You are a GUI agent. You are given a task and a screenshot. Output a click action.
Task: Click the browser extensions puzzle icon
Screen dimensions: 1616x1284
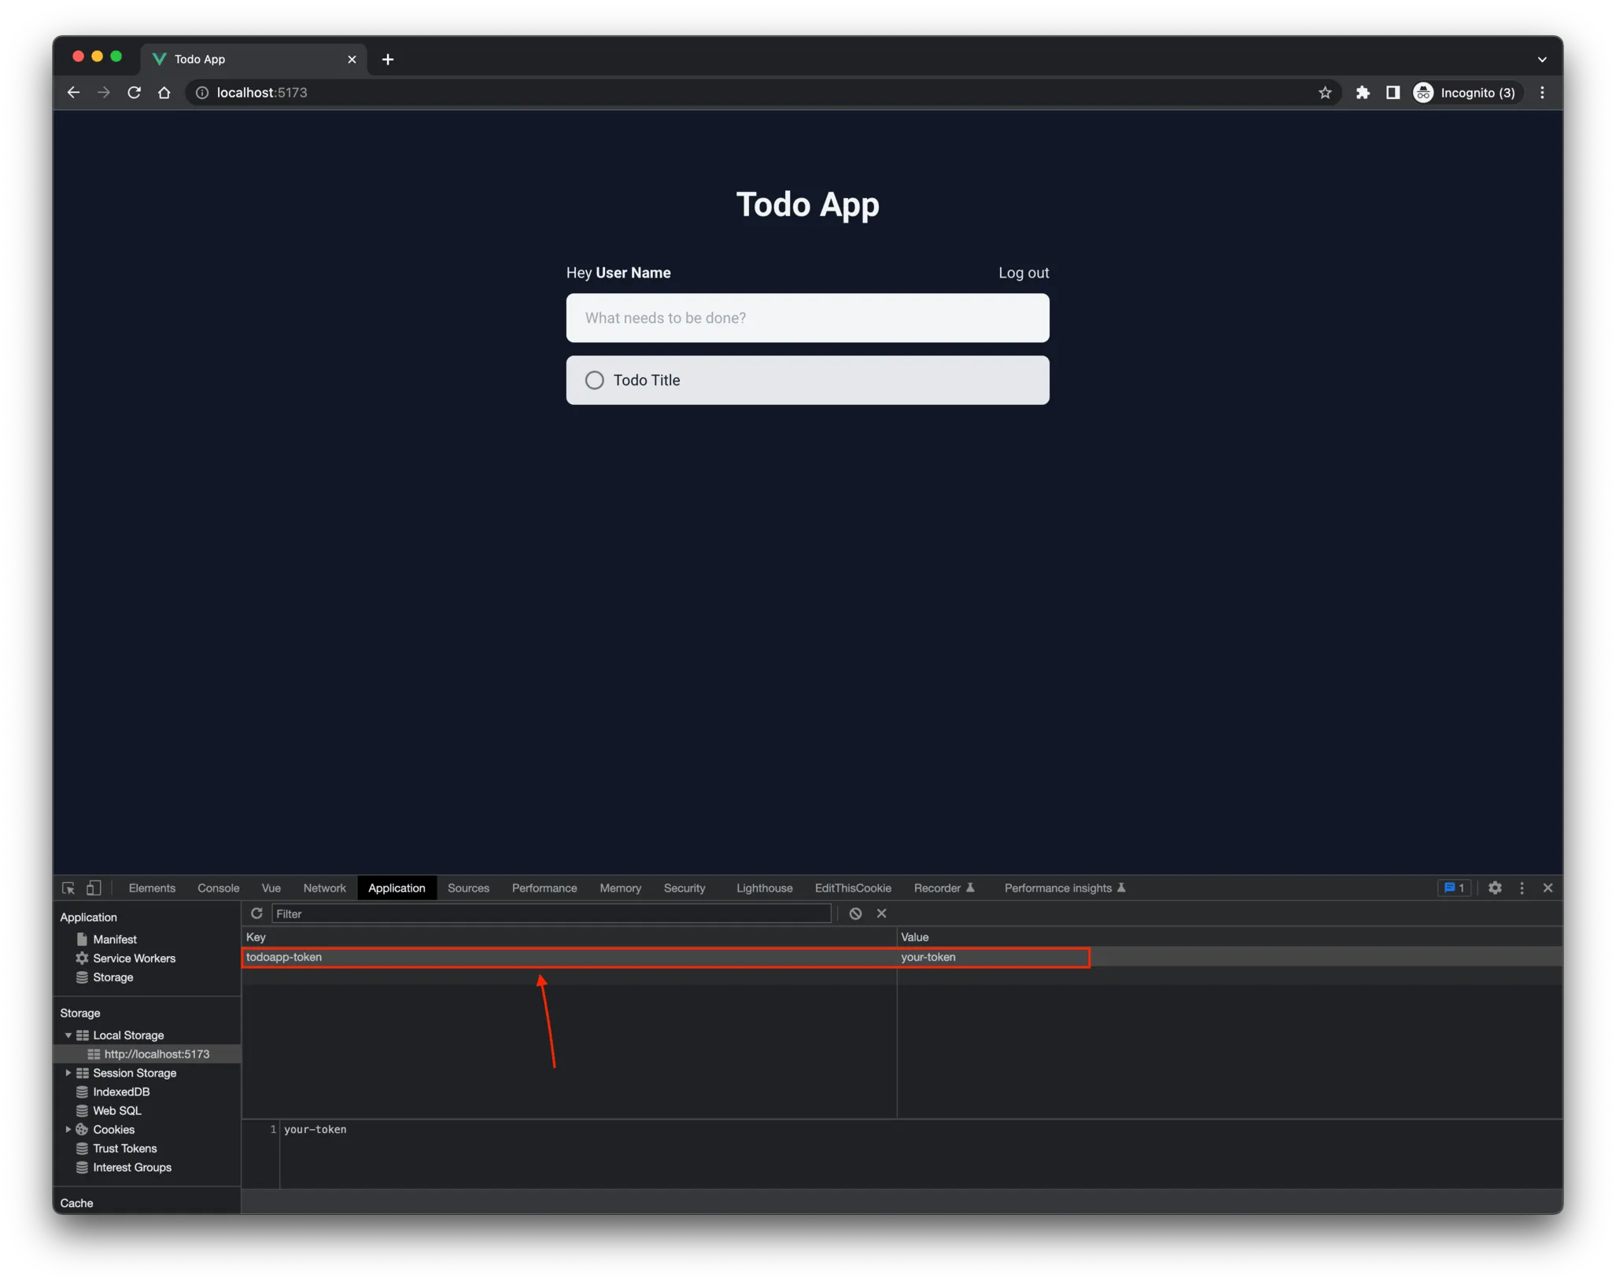1363,93
